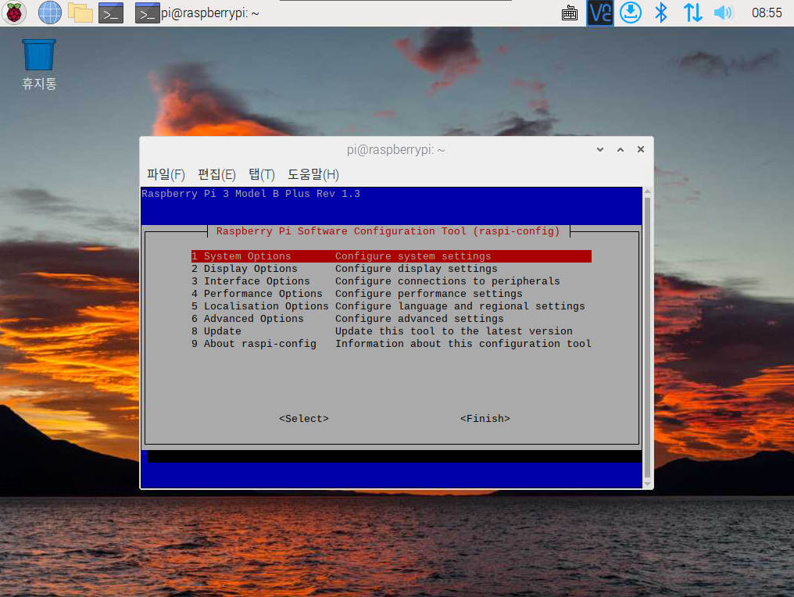Click 'Configure advanced settings' description
Viewport: 794px width, 597px height.
(420, 319)
